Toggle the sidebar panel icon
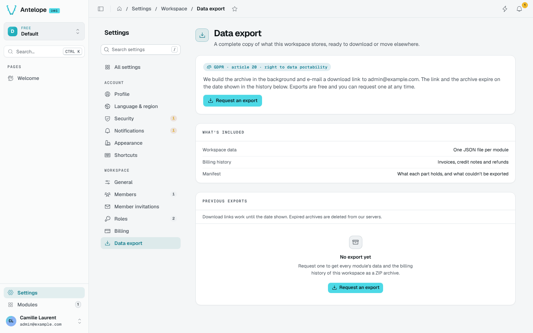The width and height of the screenshot is (533, 333). tap(101, 9)
